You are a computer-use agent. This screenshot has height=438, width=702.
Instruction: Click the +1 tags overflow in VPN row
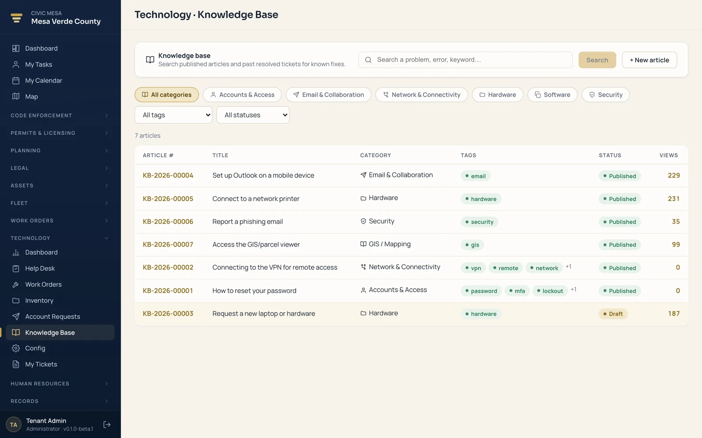pos(569,267)
